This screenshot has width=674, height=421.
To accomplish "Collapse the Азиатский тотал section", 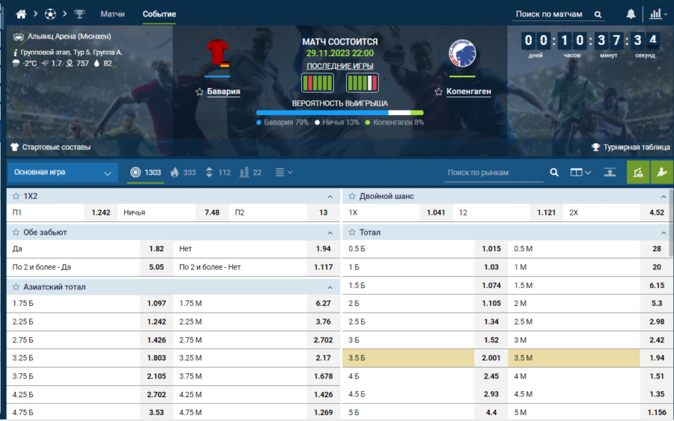I will 330,287.
